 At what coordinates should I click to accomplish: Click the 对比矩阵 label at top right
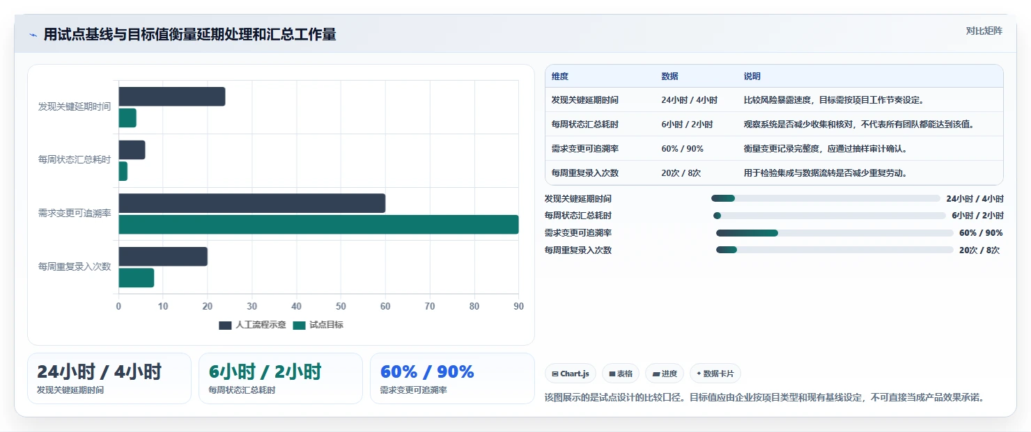tap(984, 31)
